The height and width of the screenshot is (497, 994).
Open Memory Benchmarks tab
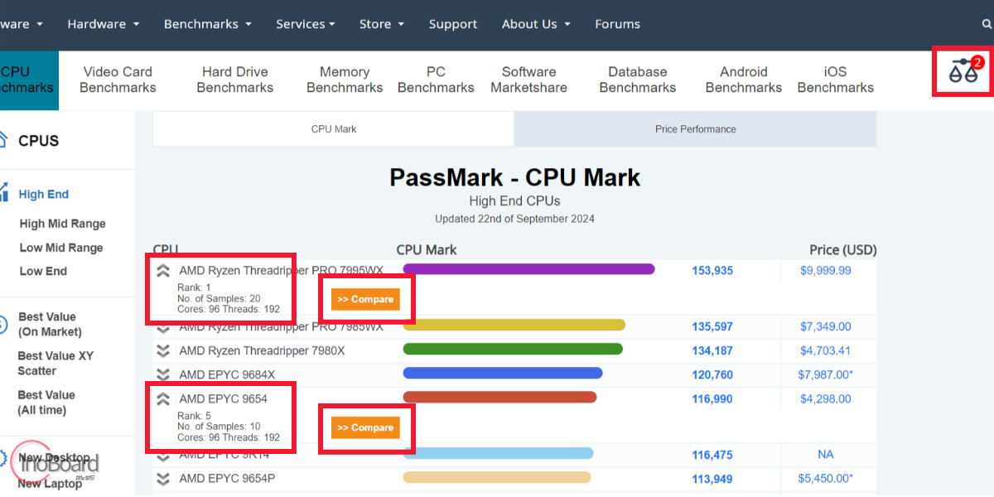tap(345, 80)
